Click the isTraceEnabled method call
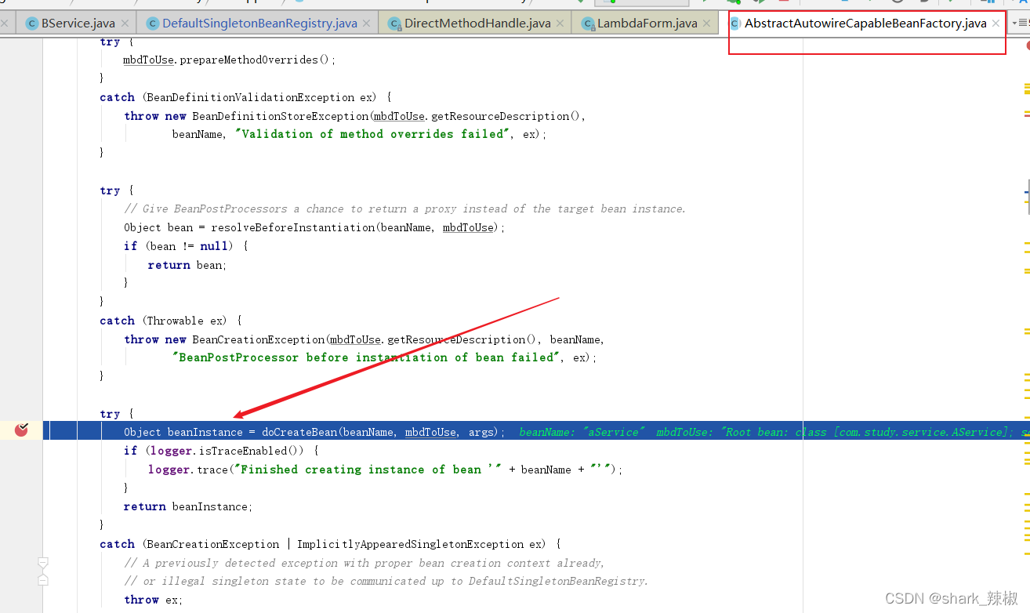The height and width of the screenshot is (613, 1030). 248,451
